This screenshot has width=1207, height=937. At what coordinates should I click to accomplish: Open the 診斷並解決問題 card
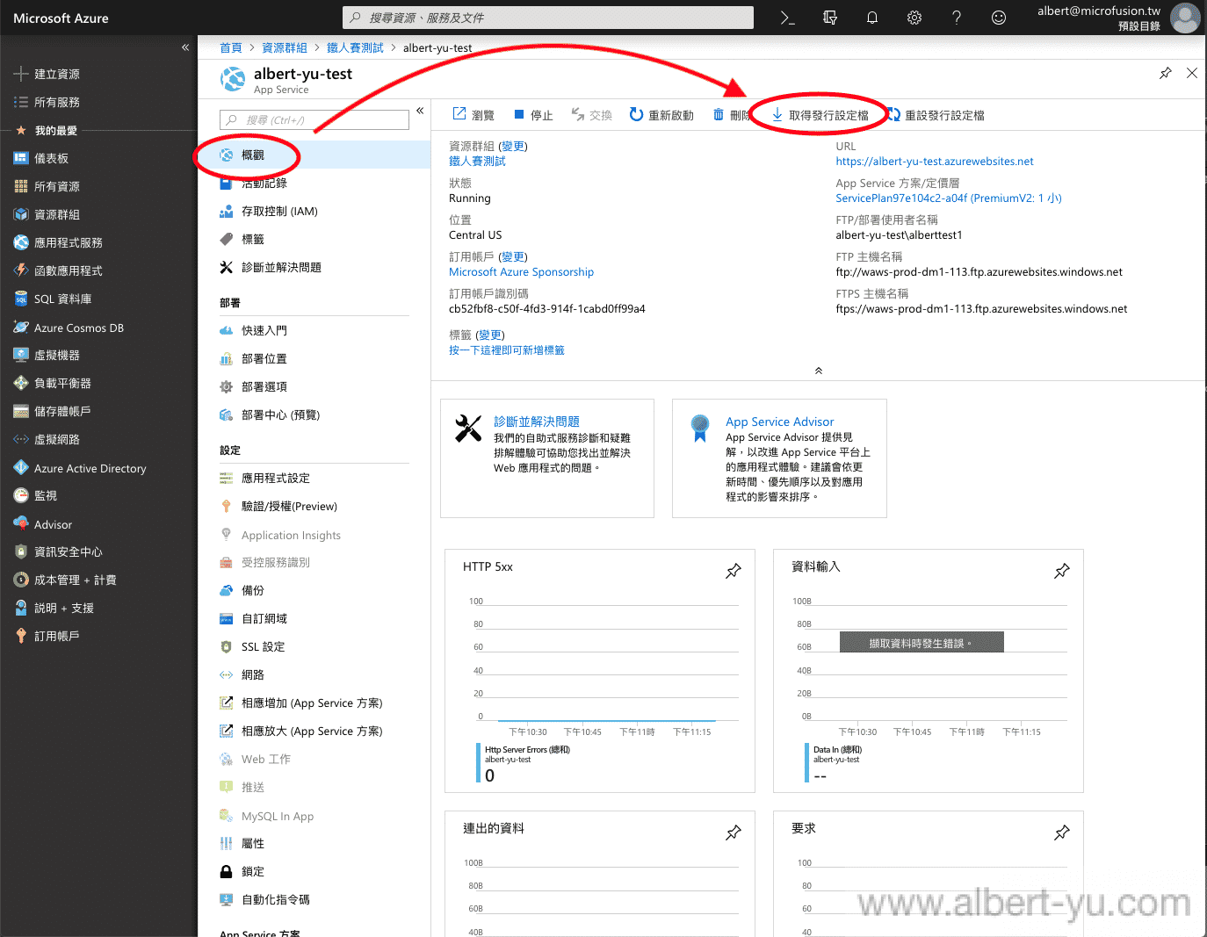point(547,458)
